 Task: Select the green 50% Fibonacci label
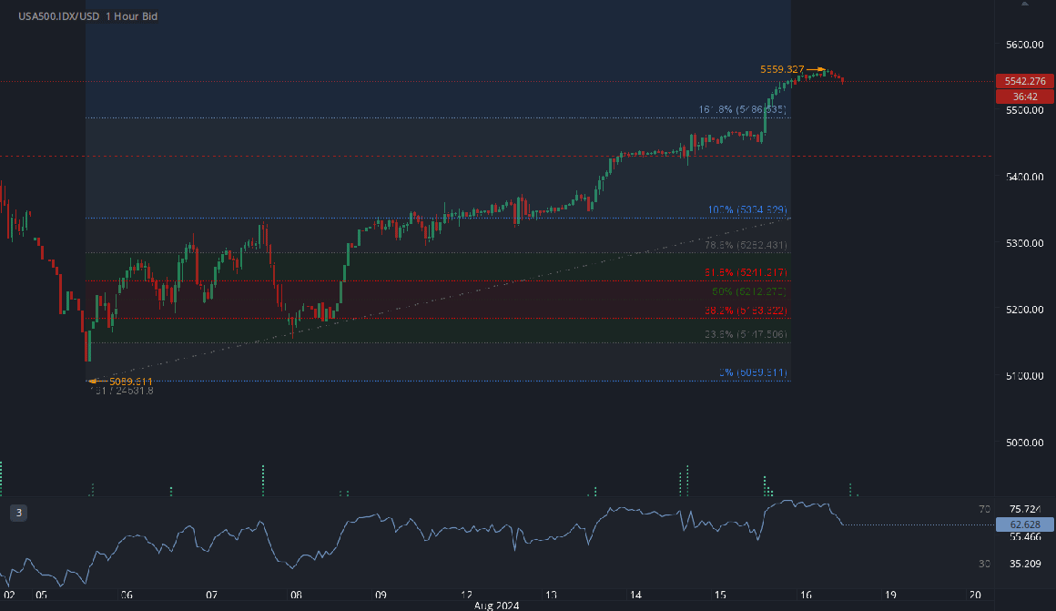coord(748,292)
